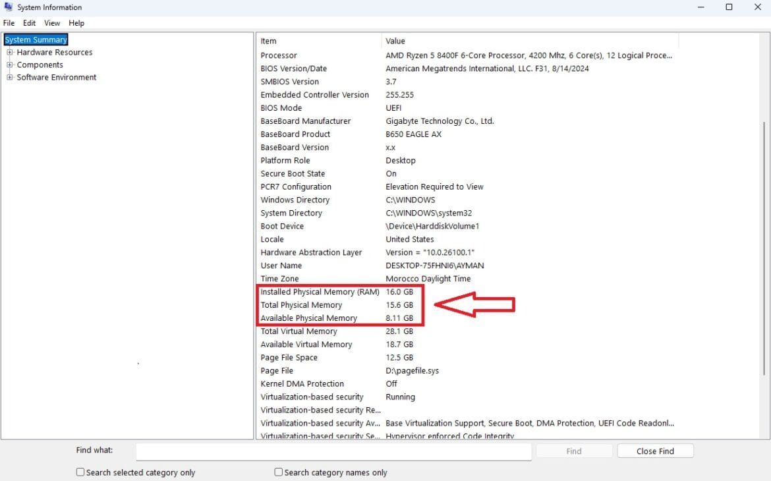Select the BIOS Version/Date row

[x=467, y=69]
